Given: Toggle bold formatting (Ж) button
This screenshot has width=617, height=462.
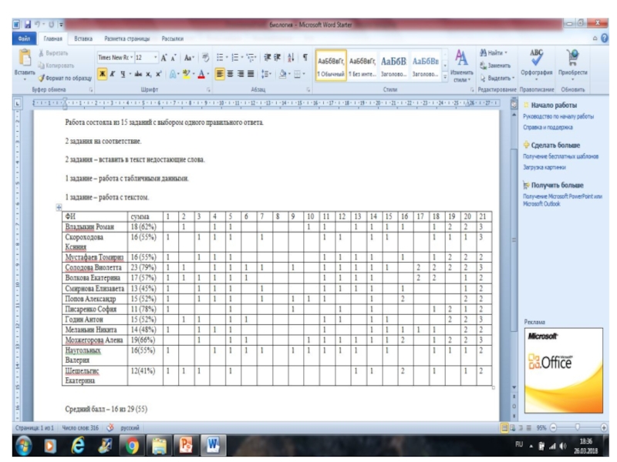Looking at the screenshot, I should point(101,77).
